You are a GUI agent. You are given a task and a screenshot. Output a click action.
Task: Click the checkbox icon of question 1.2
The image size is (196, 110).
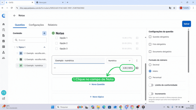tap(21, 59)
